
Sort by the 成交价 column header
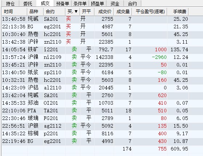104,12
